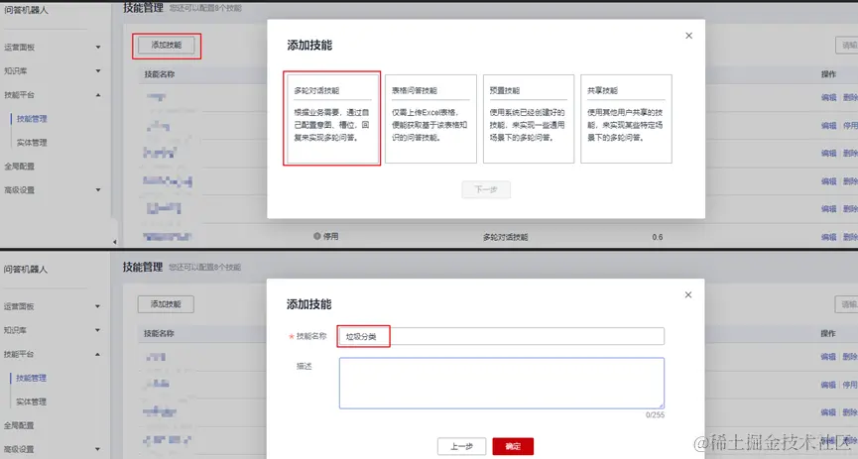858x459 pixels.
Task: Click the 问答机器人 title in lower screenshot
Action: 26,270
